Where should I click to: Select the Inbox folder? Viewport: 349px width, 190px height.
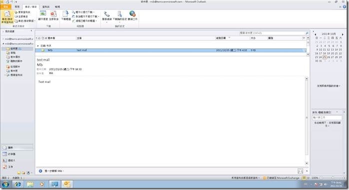click(x=15, y=49)
